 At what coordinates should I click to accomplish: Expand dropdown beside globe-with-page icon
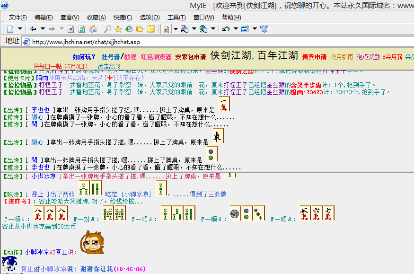[213, 28]
